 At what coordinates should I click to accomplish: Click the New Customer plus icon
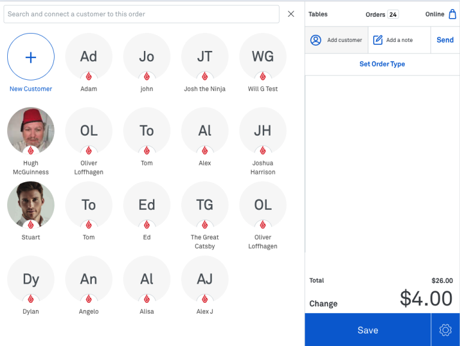(x=31, y=57)
